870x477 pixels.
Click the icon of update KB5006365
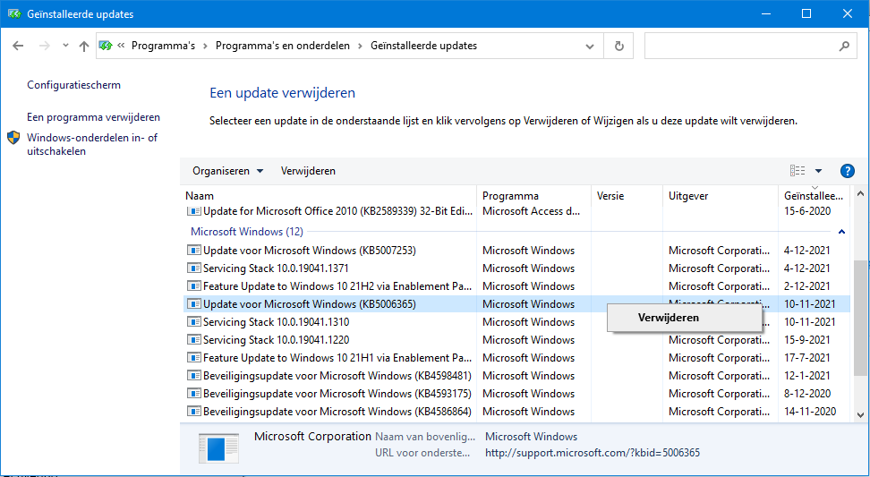[x=193, y=304]
